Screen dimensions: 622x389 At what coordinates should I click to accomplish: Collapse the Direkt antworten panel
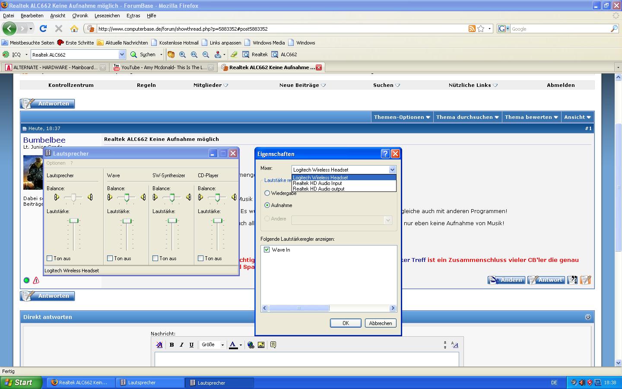(588, 317)
